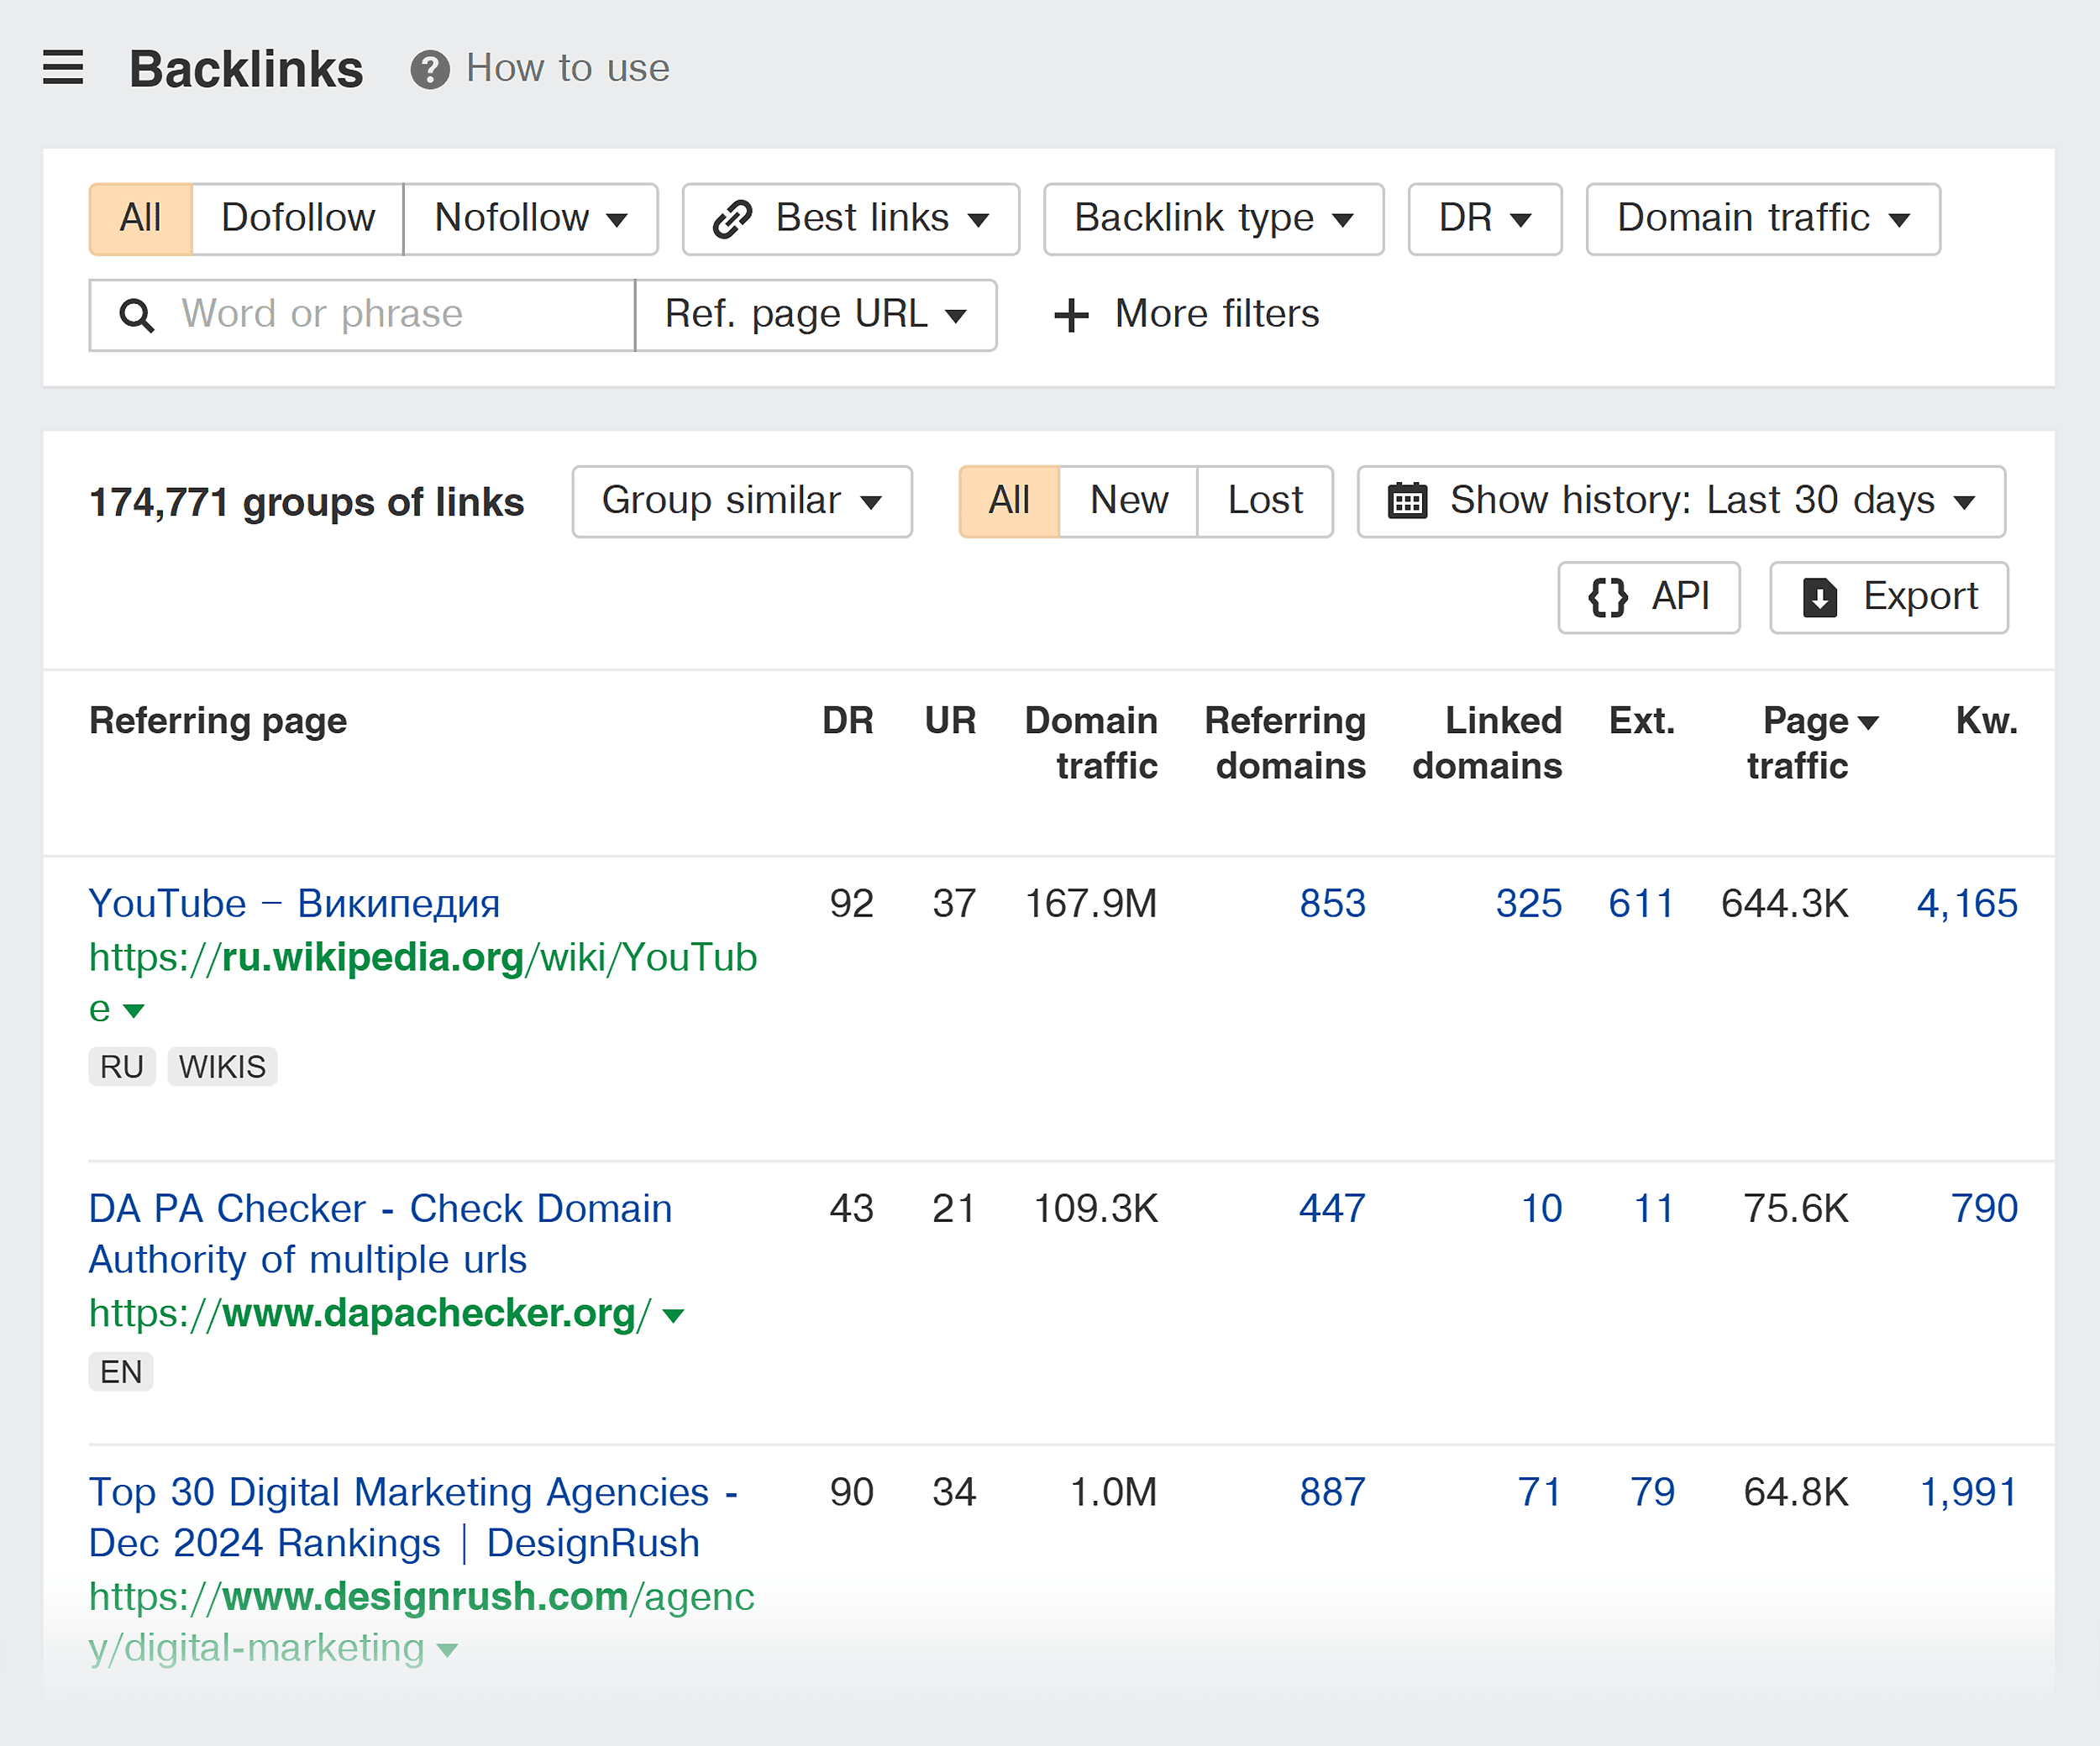Image resolution: width=2100 pixels, height=1746 pixels.
Task: Click the WIKIS tag
Action: click(x=222, y=1067)
